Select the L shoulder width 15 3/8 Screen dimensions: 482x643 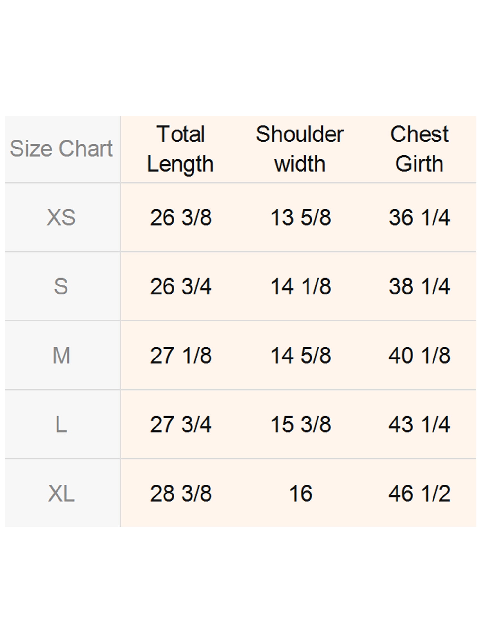301,424
